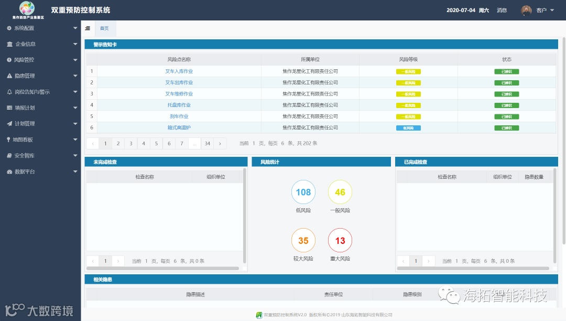
Task: Open 安全智库 sidebar menu item
Action: [x=40, y=156]
